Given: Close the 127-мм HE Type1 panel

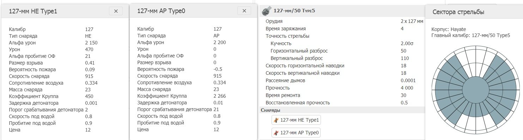Looking at the screenshot, I should [116, 11].
